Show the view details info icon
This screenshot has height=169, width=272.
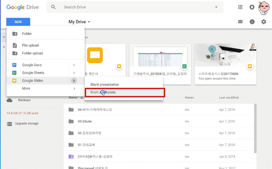pos(252,22)
